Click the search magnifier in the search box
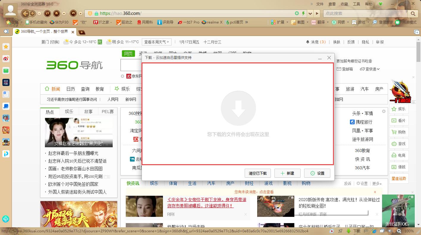This screenshot has height=235, width=421. [x=413, y=13]
